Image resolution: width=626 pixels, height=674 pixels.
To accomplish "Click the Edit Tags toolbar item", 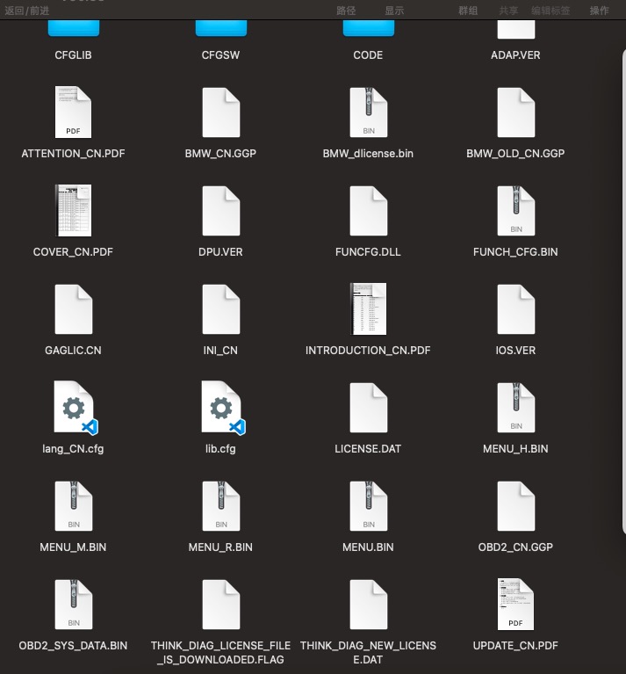I will 550,11.
